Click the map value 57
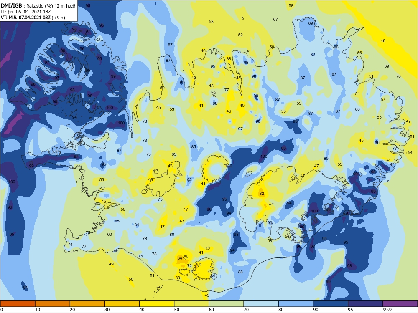The width and height of the screenshot is (418, 313). tap(383, 100)
